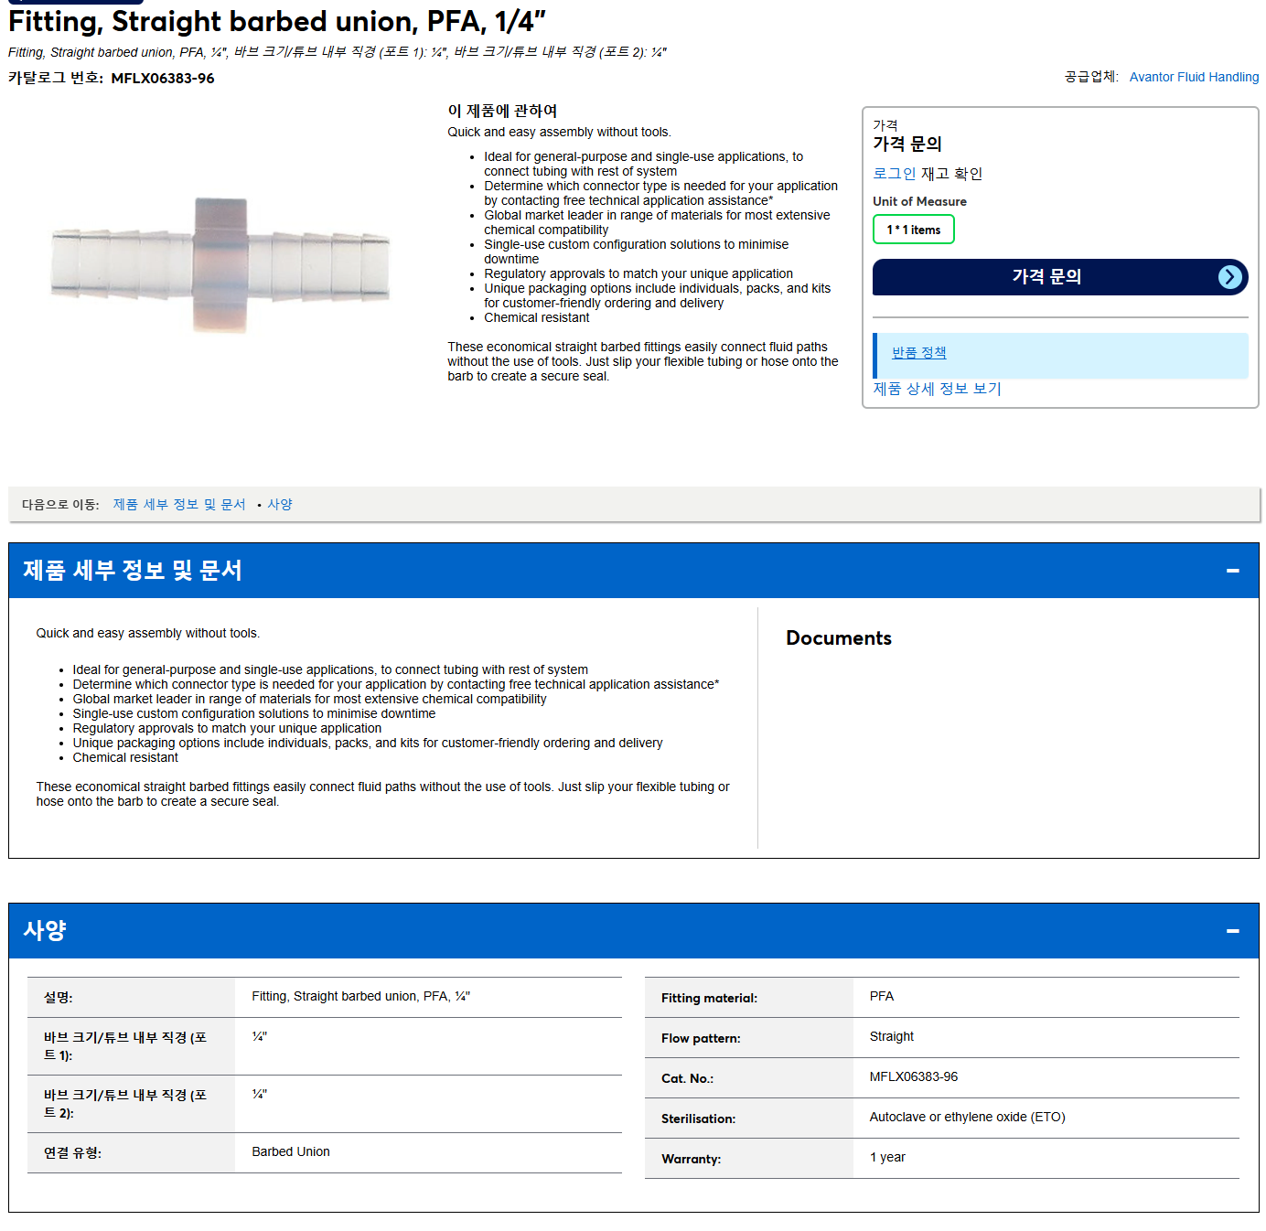Click the page title Fitting, Straight barbed union
The width and height of the screenshot is (1266, 1231).
(x=276, y=21)
